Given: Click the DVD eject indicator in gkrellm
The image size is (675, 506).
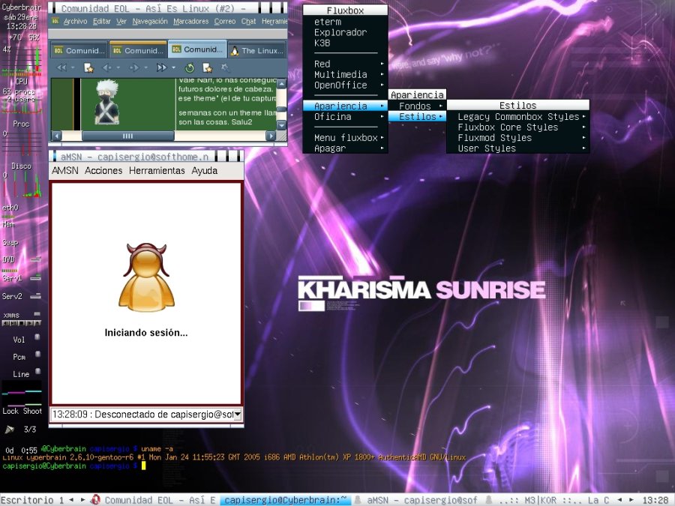Looking at the screenshot, I should pyautogui.click(x=36, y=259).
